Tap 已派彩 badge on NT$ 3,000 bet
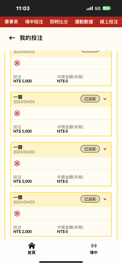 [x=90, y=149]
